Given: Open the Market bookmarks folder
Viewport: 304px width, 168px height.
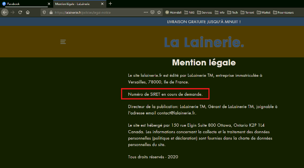Looking at the screenshot, I should (x=263, y=12).
